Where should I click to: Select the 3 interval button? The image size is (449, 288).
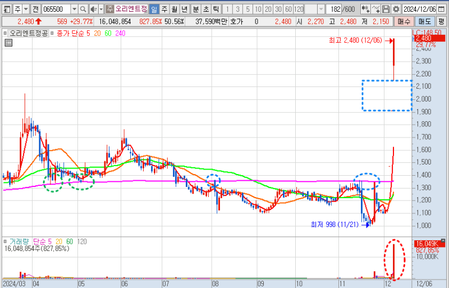(237, 10)
